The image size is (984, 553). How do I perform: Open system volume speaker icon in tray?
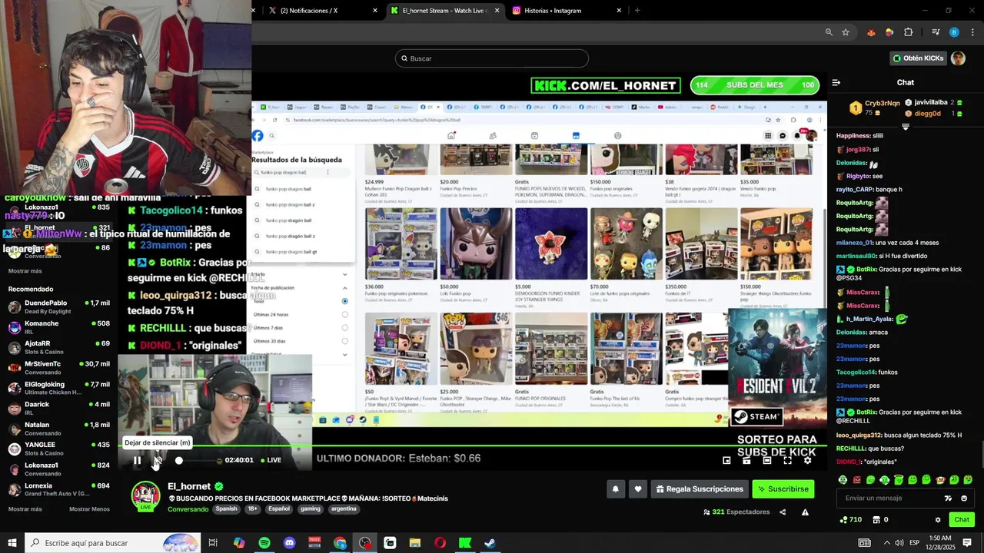(899, 543)
